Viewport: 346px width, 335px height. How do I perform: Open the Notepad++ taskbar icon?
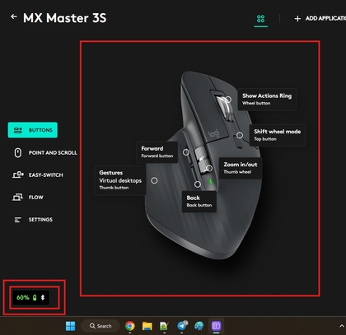click(x=164, y=326)
